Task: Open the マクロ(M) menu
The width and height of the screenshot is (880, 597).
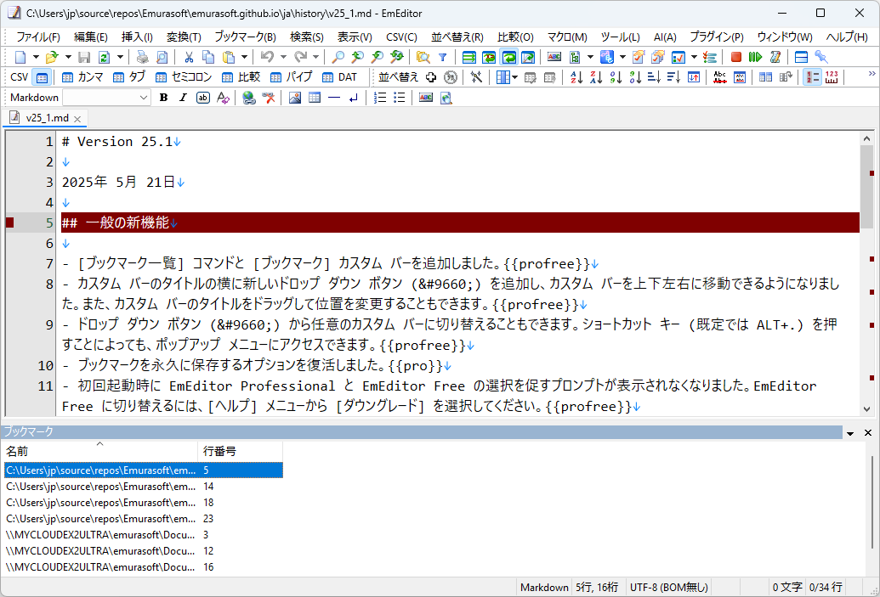Action: point(567,37)
